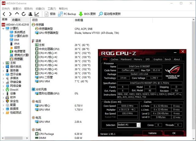Go forward with the right arrow toolbar icon
This screenshot has height=141, width=196.
coord(10,14)
